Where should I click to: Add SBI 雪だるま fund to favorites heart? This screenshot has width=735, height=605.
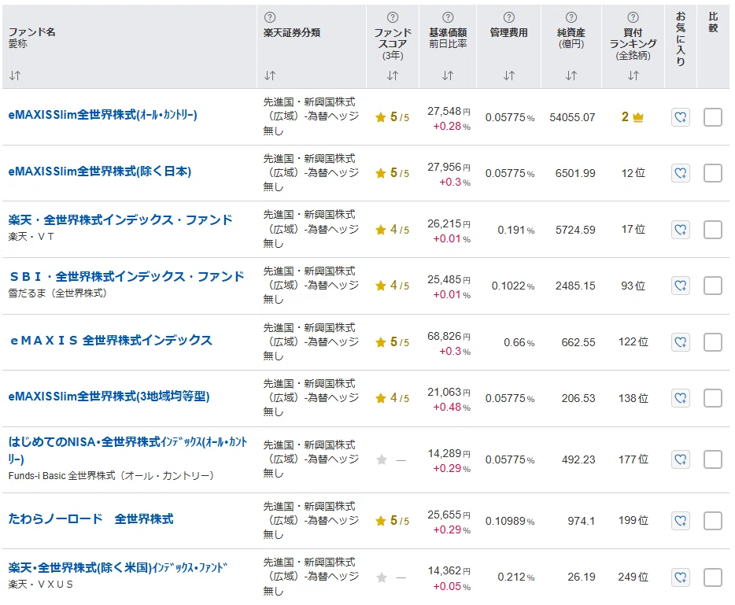pos(681,286)
